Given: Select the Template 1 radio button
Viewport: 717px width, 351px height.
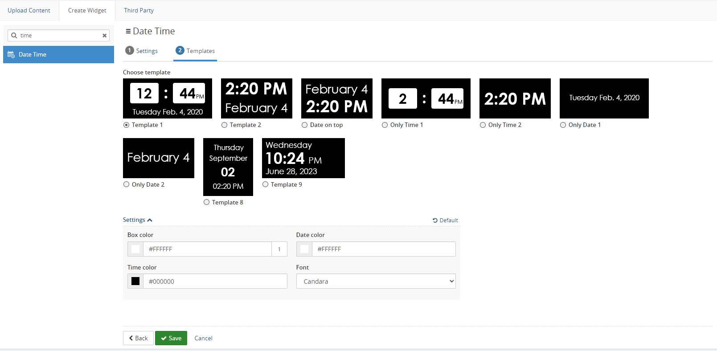Looking at the screenshot, I should (x=127, y=125).
